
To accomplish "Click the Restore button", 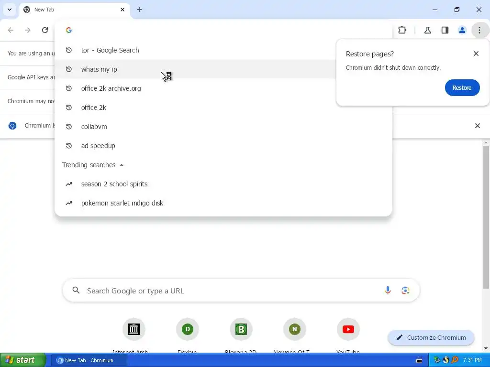I will pyautogui.click(x=462, y=88).
